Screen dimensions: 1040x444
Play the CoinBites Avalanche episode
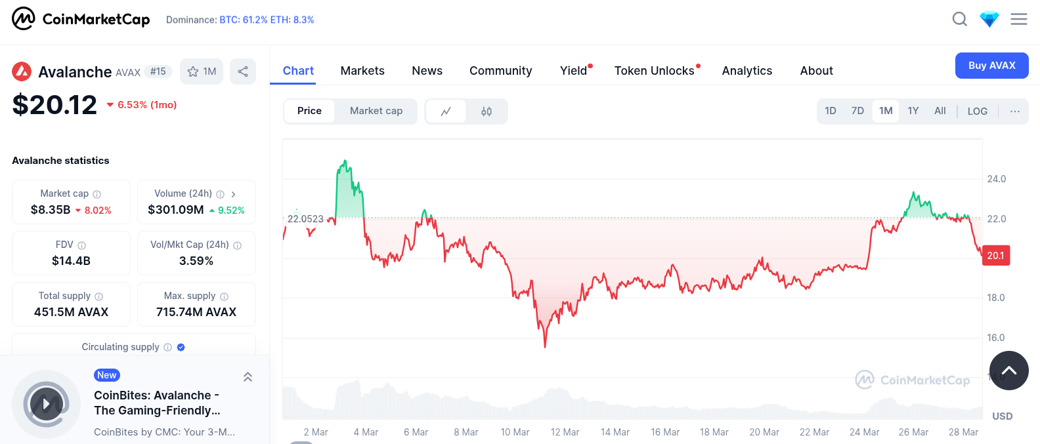(x=47, y=405)
